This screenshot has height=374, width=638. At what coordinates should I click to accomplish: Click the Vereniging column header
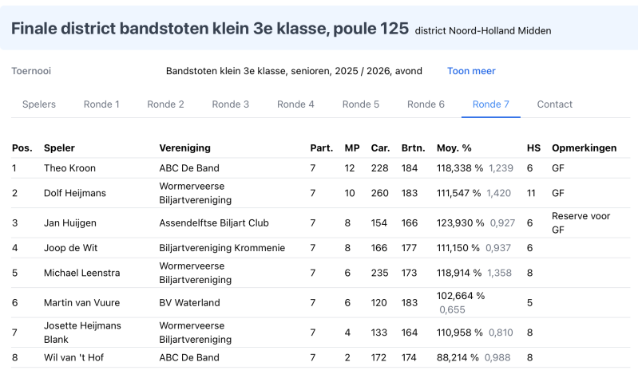pyautogui.click(x=184, y=148)
